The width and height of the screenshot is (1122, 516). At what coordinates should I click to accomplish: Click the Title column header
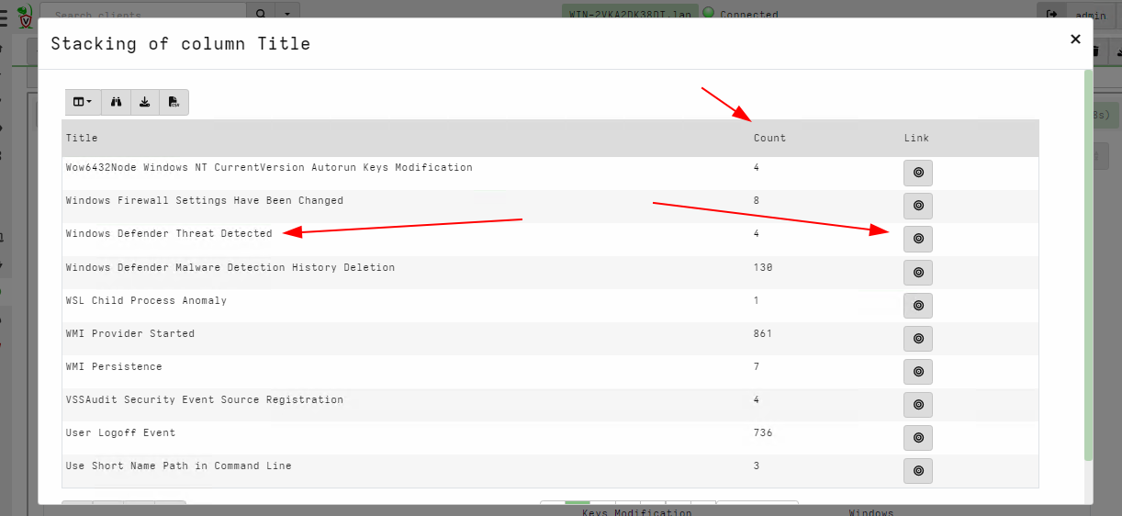click(81, 138)
